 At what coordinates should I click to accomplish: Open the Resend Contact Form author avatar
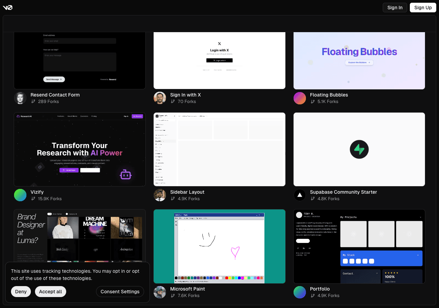tap(20, 98)
